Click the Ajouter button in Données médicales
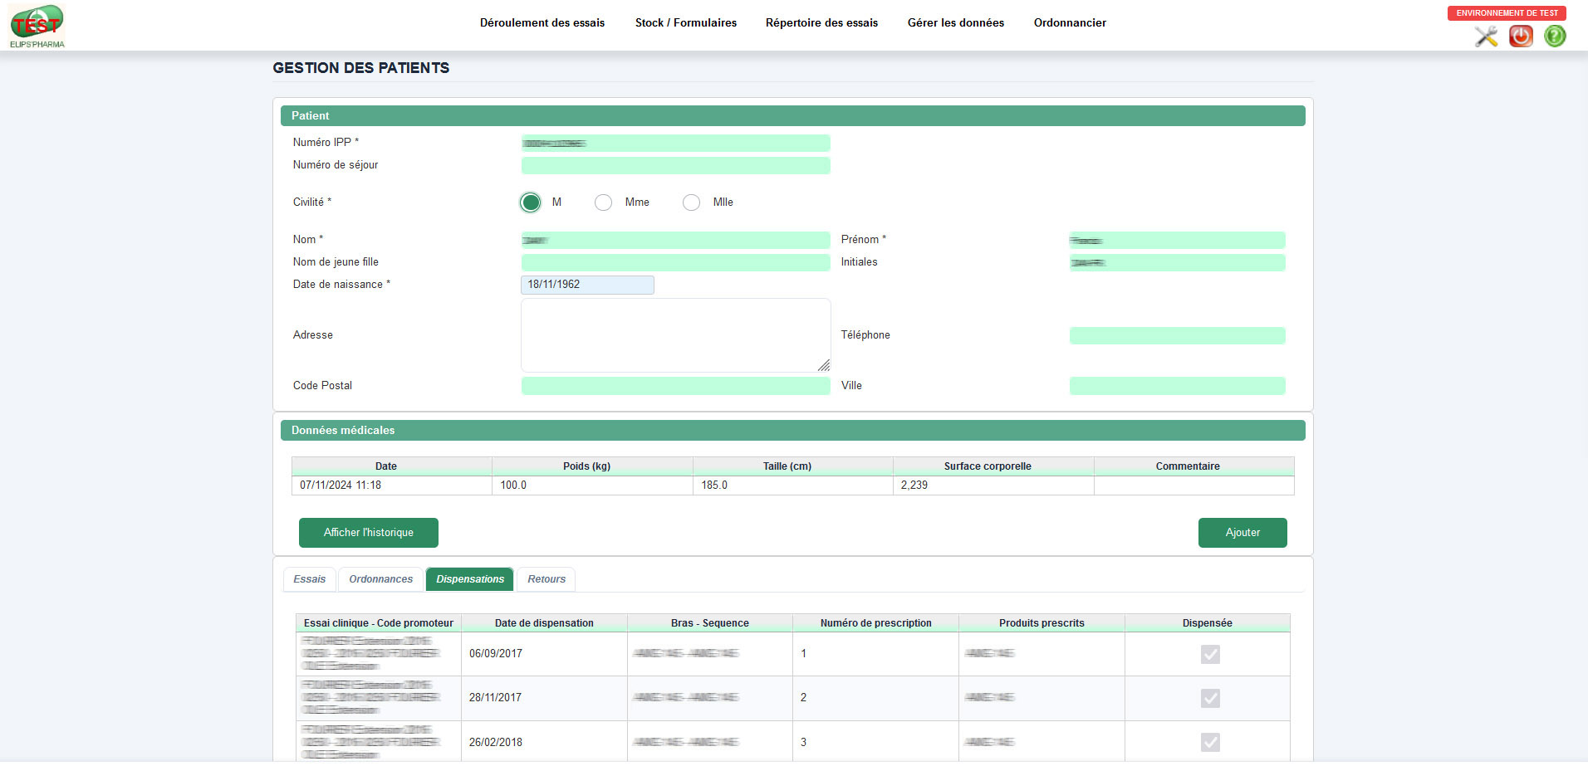 (1242, 532)
